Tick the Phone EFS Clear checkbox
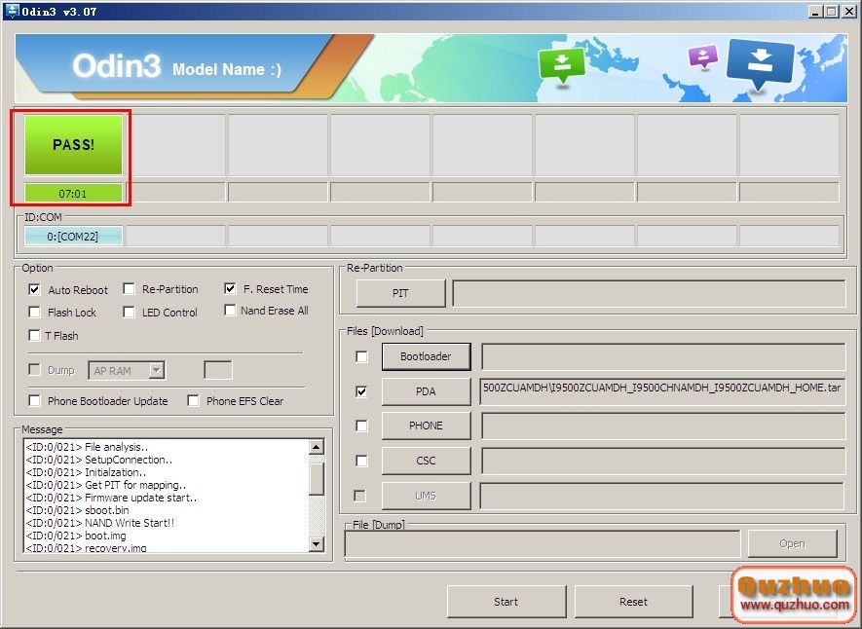 pyautogui.click(x=193, y=400)
